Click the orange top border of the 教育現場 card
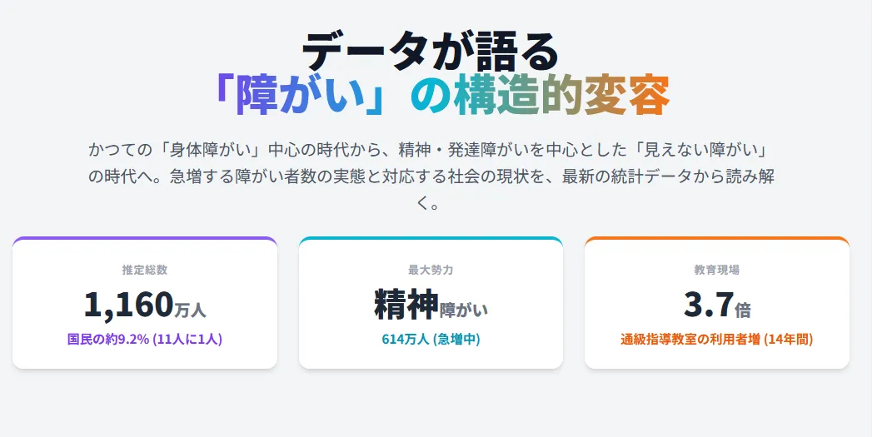Image resolution: width=872 pixels, height=437 pixels. 717,238
